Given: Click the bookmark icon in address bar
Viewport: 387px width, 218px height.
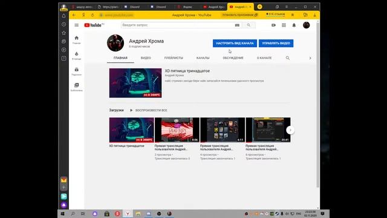Looking at the screenshot, I should 293,15.
